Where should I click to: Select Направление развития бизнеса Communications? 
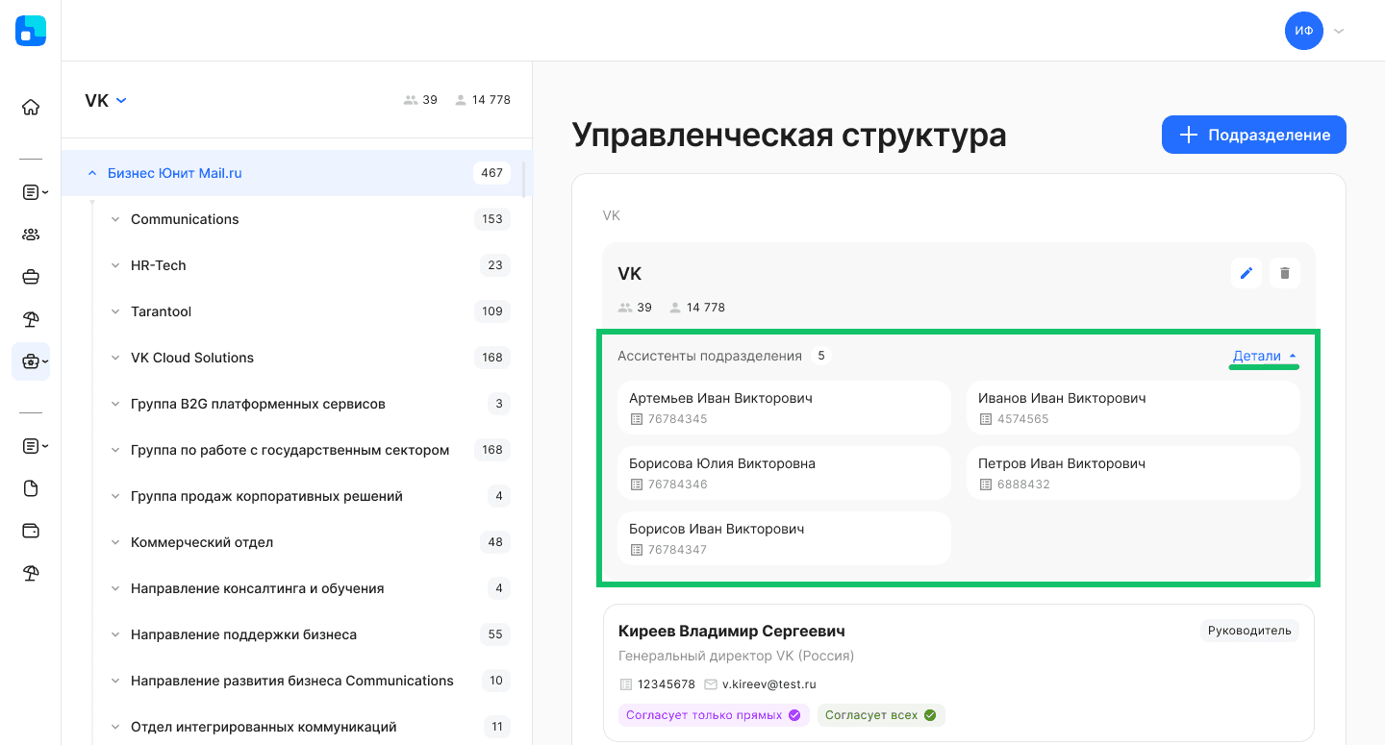(x=291, y=681)
